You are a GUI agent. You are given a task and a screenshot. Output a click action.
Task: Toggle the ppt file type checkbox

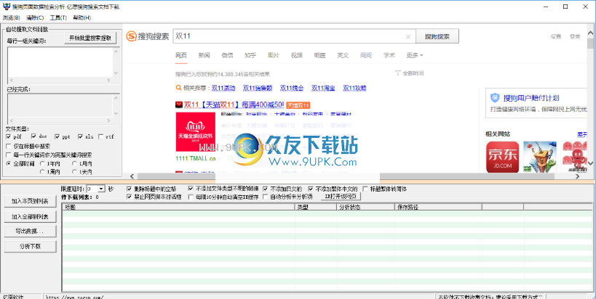[57, 136]
